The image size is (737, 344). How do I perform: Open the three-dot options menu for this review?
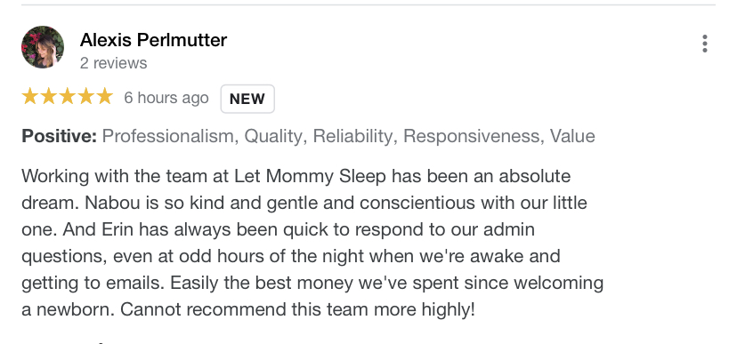point(704,44)
